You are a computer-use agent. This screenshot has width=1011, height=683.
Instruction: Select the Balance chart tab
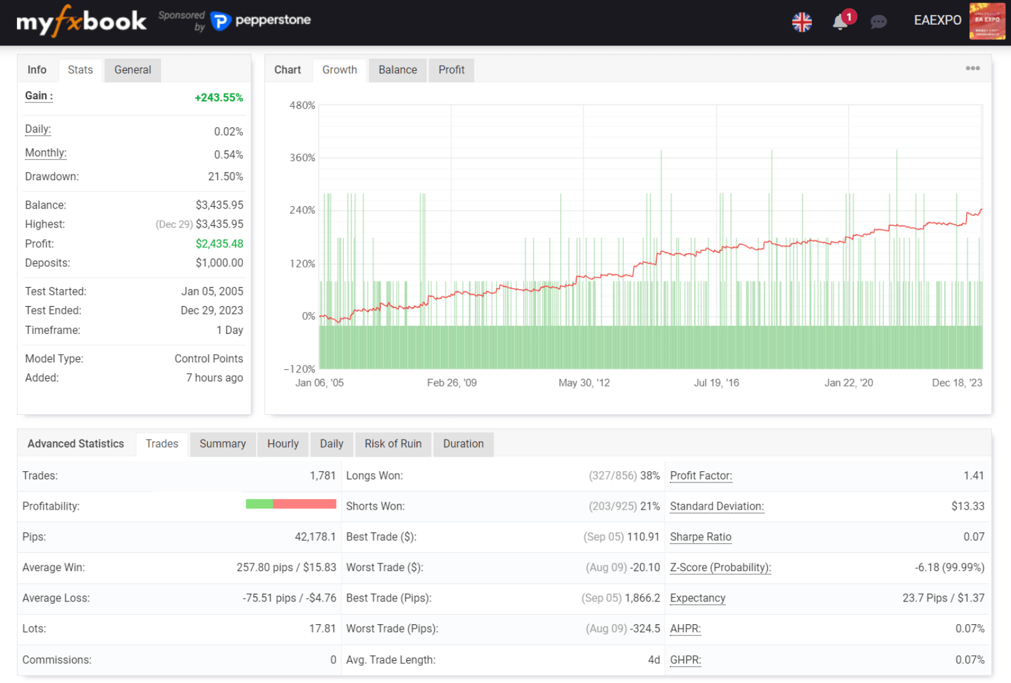pos(397,70)
